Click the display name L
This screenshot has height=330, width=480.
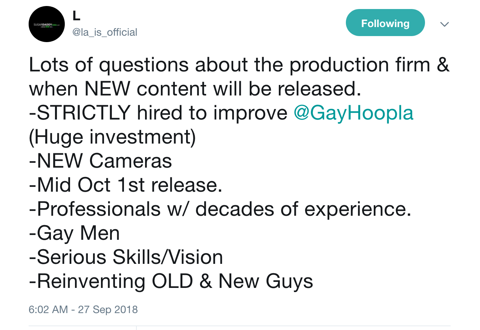click(x=76, y=16)
